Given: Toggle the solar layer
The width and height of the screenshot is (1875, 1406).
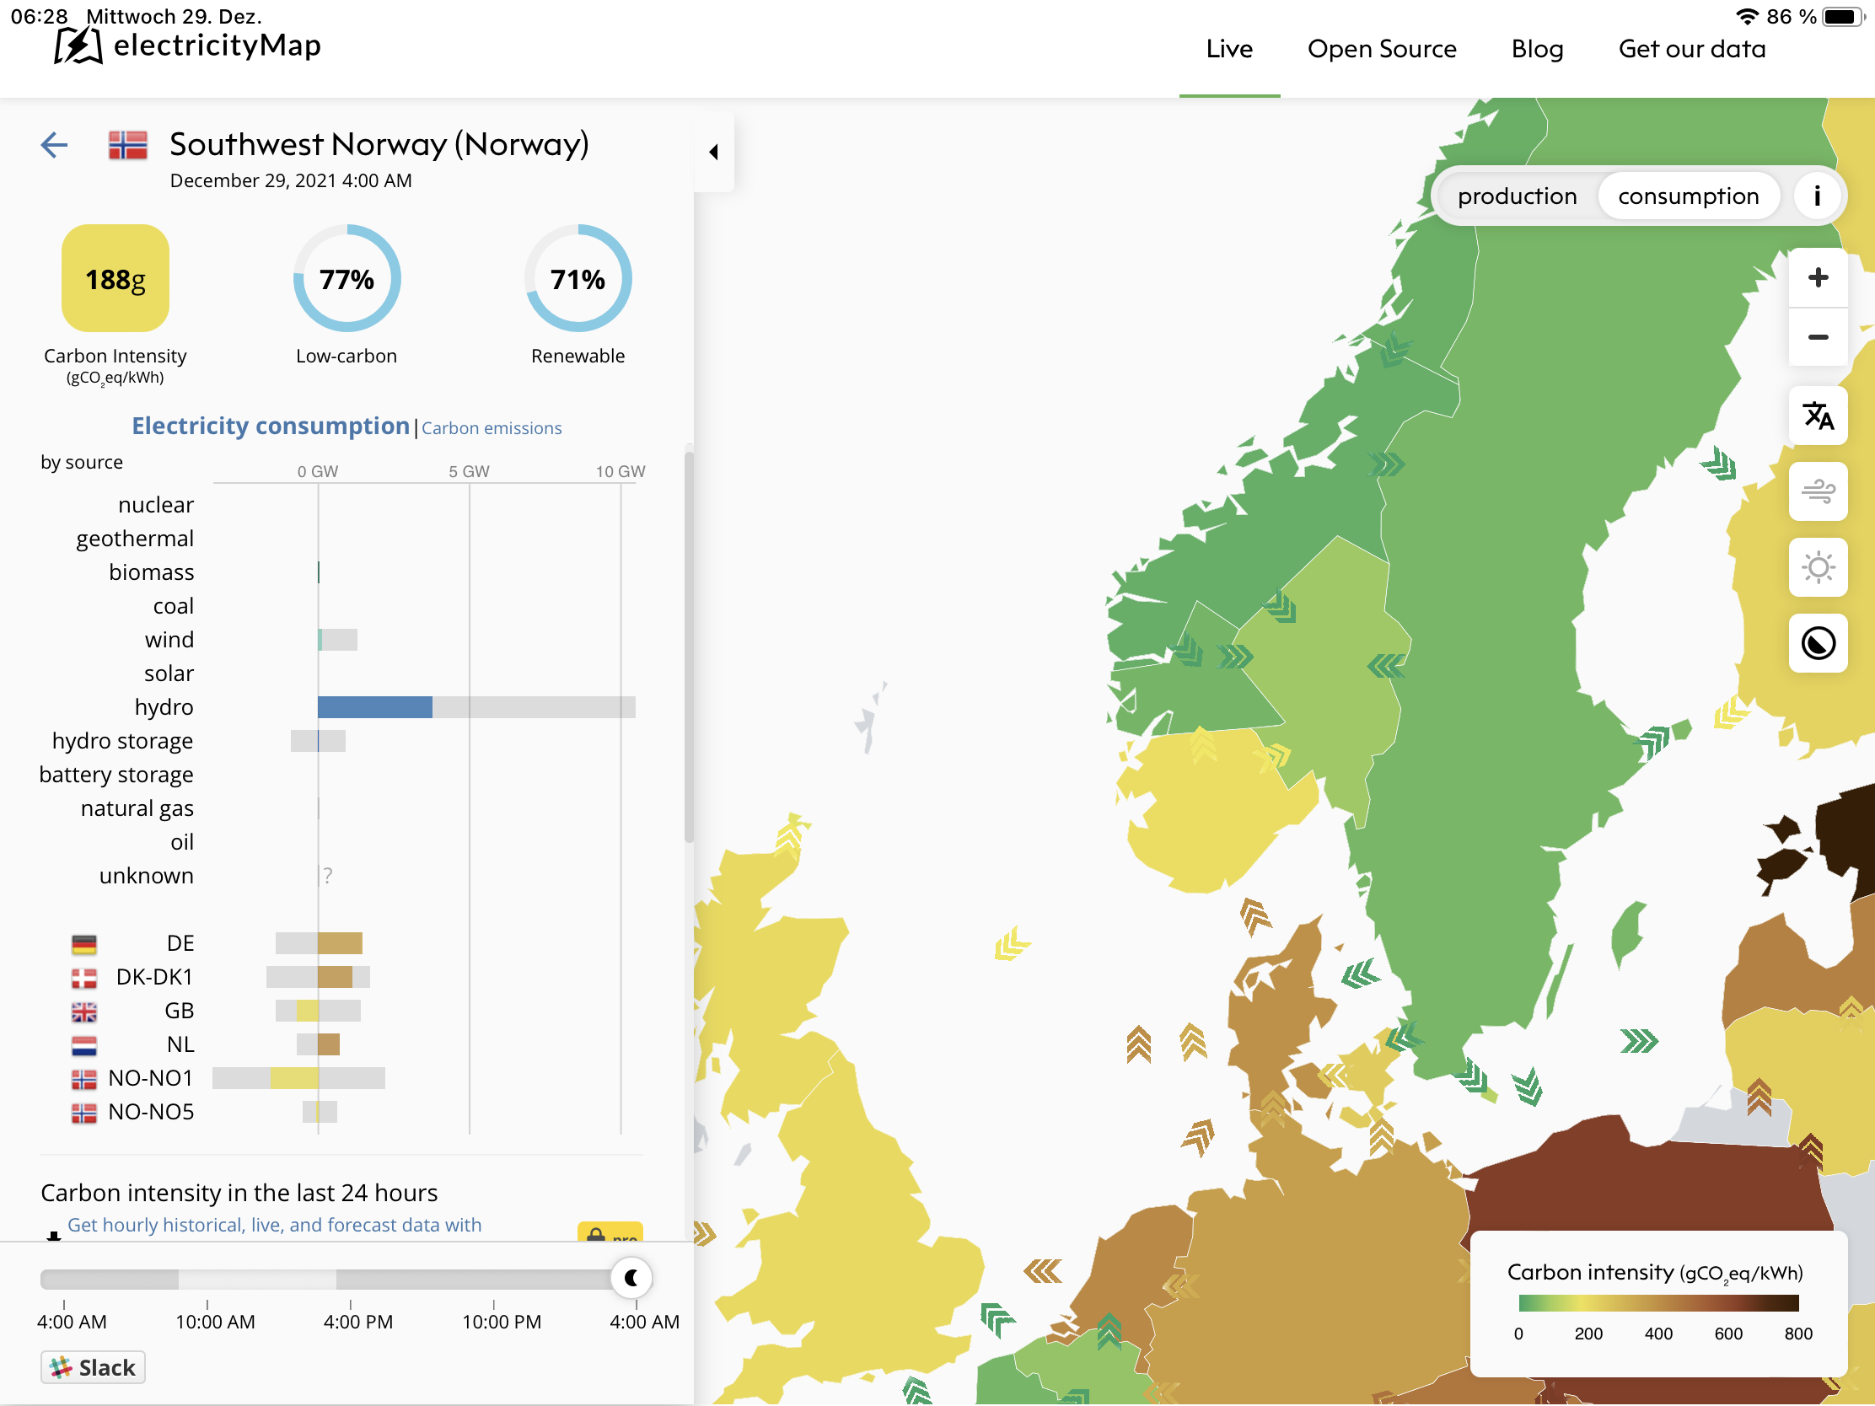Looking at the screenshot, I should (1818, 567).
